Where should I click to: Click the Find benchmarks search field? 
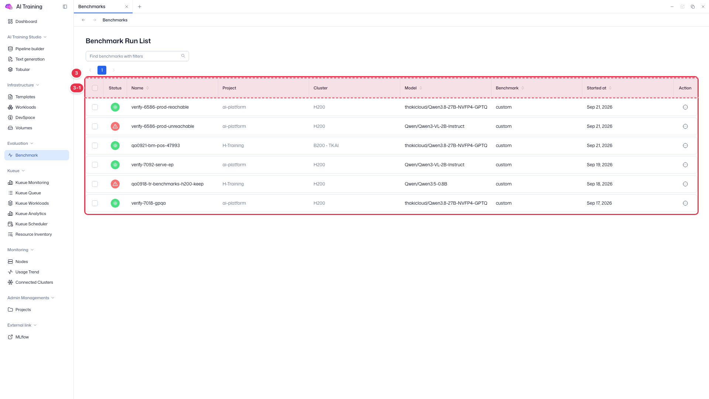point(137,56)
